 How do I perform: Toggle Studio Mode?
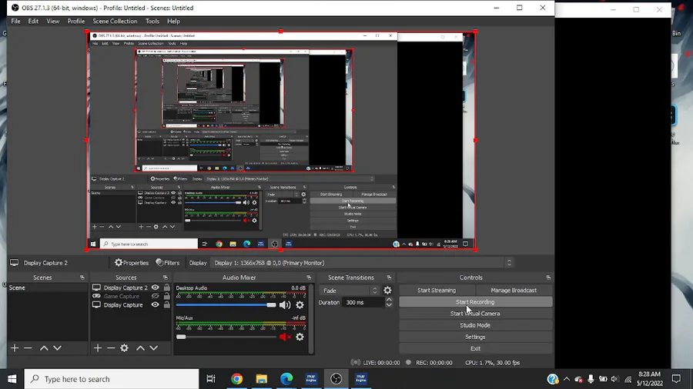[x=475, y=325]
